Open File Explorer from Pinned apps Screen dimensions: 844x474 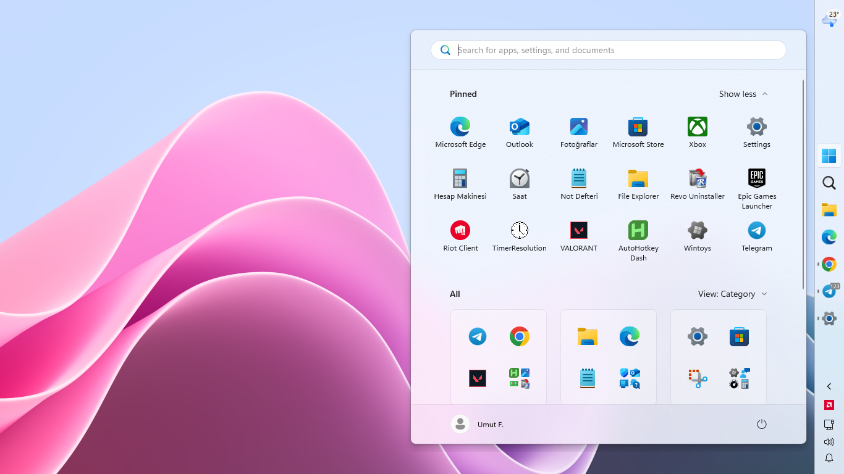[638, 184]
